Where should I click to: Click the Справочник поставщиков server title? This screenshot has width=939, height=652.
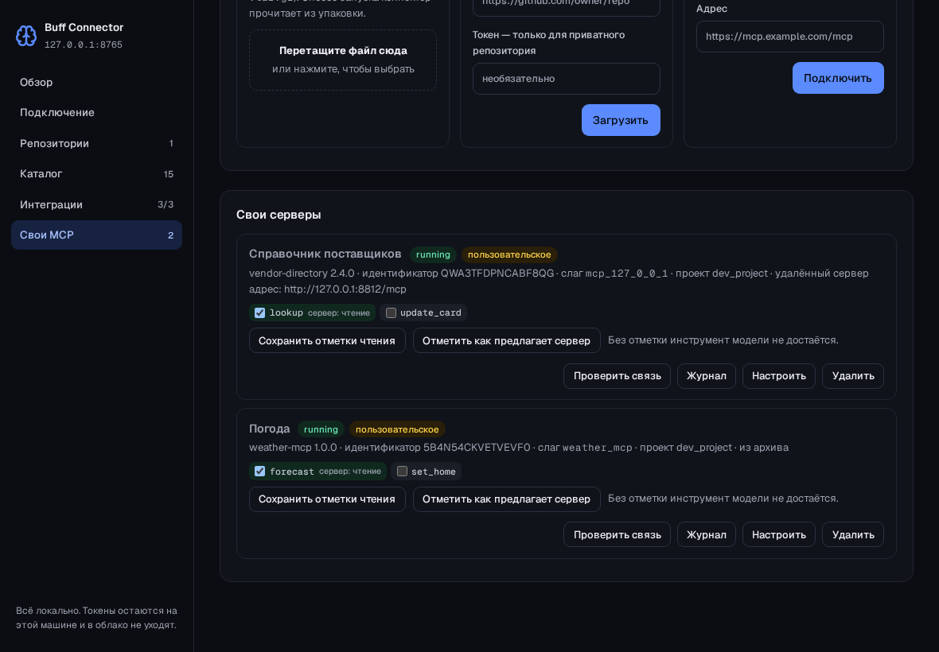pos(325,254)
